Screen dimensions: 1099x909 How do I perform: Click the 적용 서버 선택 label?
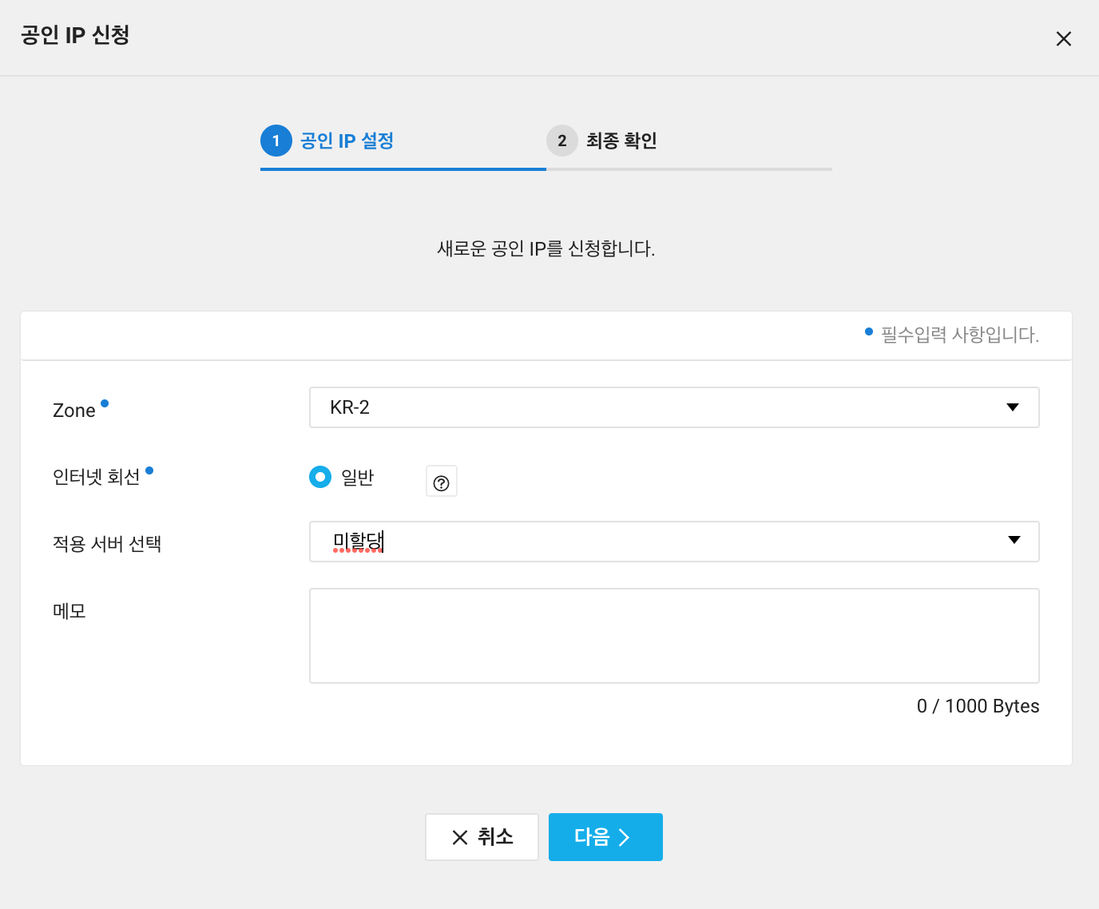tap(107, 544)
